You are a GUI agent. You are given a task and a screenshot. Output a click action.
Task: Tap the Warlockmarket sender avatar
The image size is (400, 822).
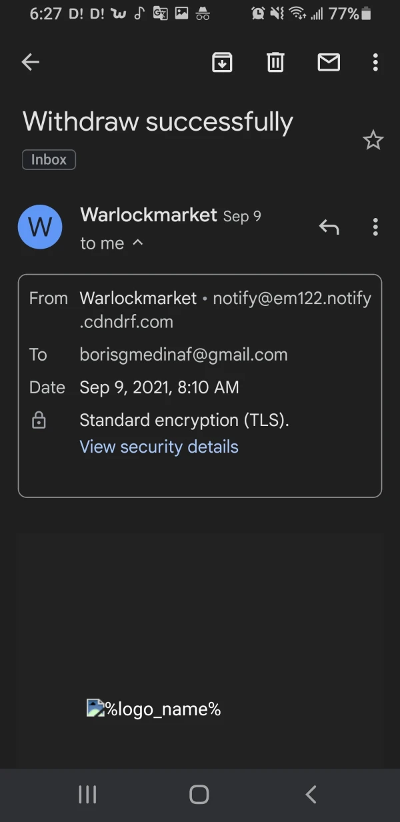[x=40, y=227]
